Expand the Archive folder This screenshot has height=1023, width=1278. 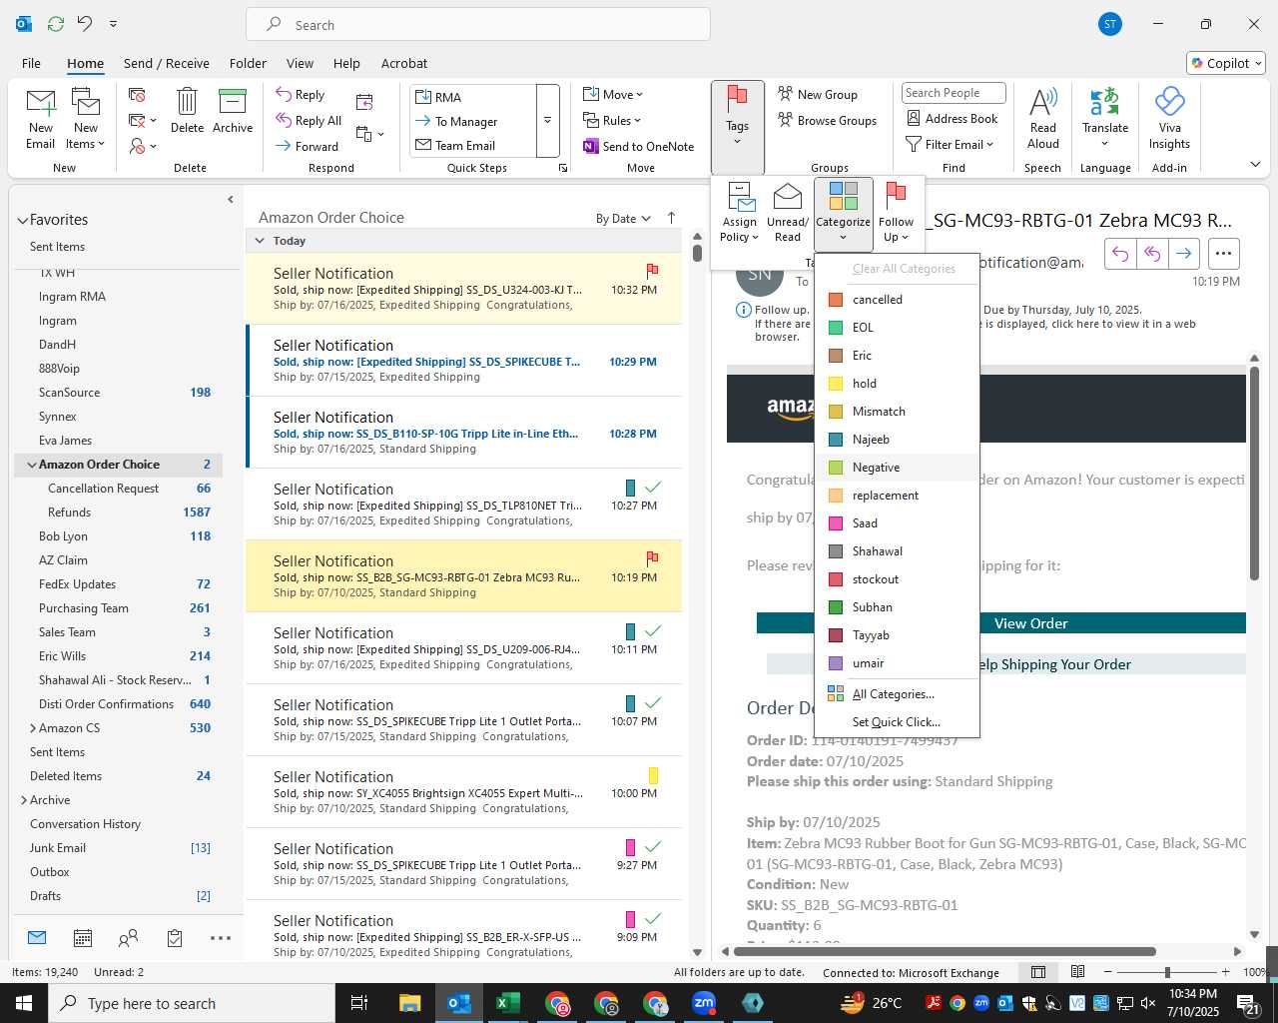[24, 800]
